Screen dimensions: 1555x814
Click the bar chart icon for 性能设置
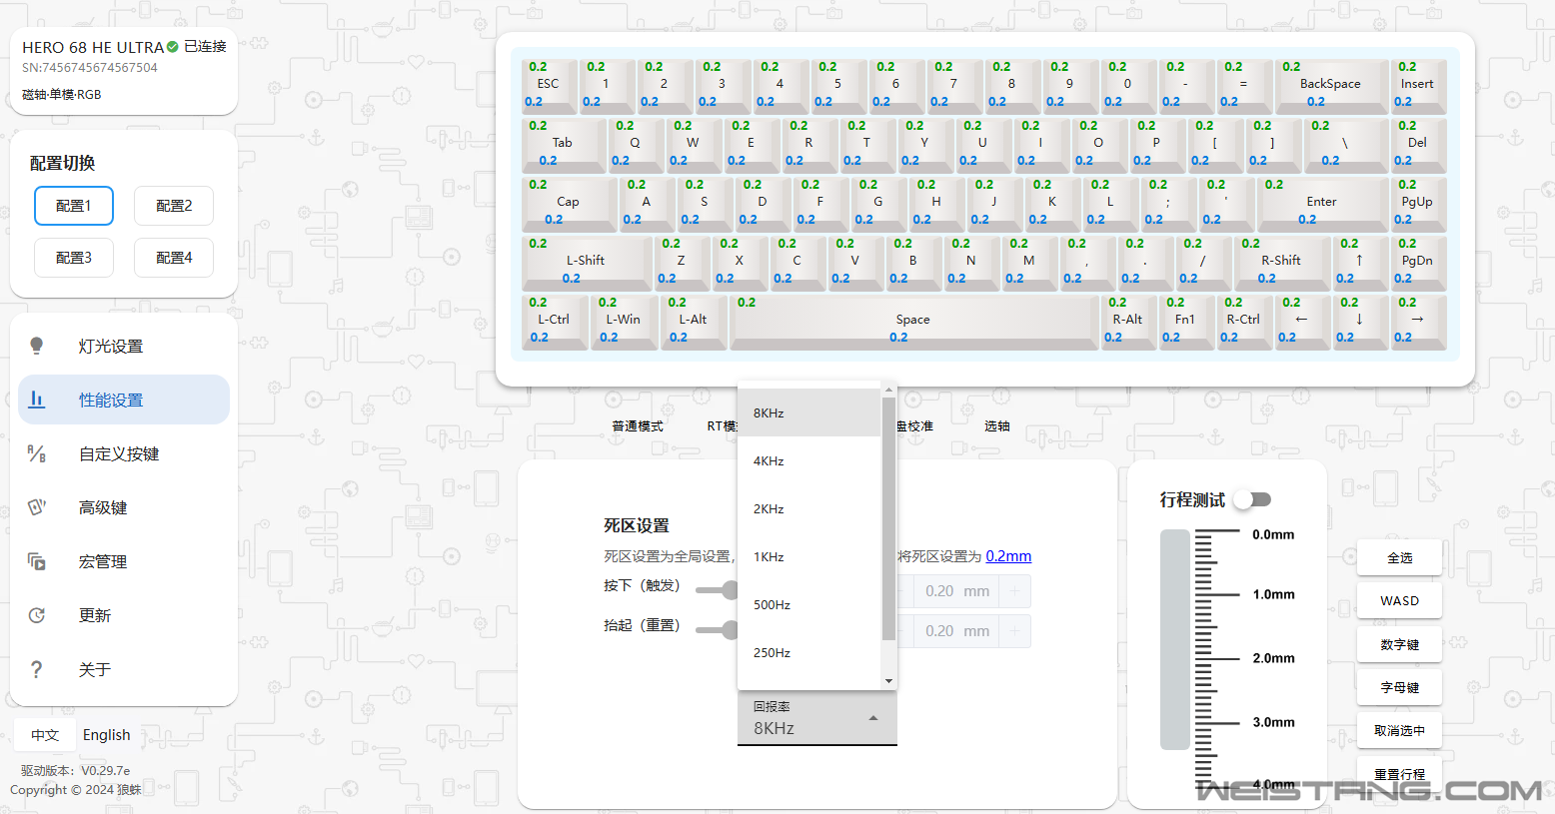coord(37,400)
